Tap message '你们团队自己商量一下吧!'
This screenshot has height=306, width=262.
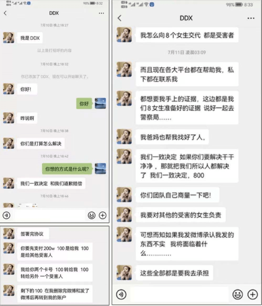[x=177, y=195]
